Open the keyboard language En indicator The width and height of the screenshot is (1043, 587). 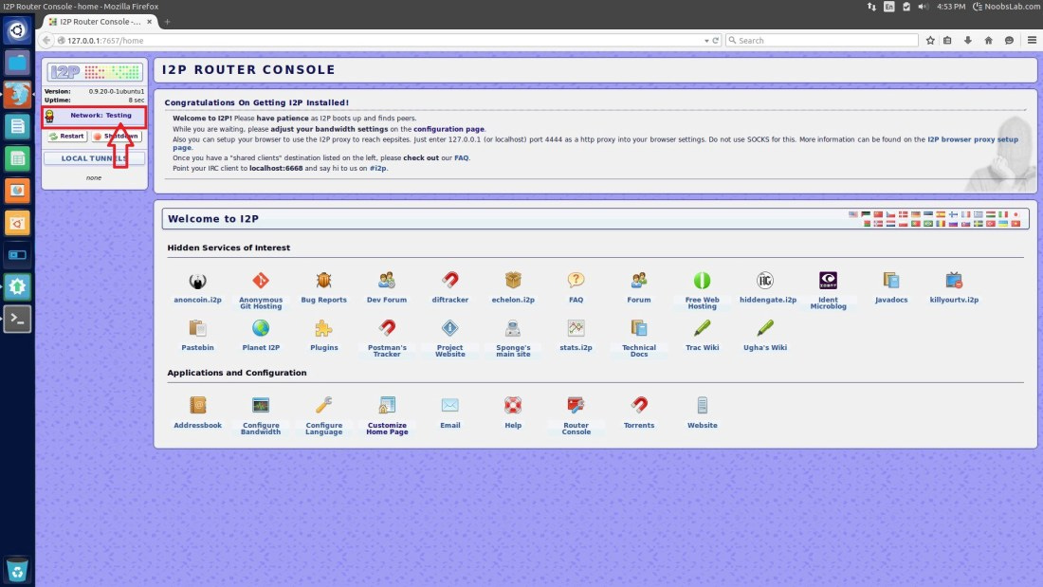tap(889, 7)
